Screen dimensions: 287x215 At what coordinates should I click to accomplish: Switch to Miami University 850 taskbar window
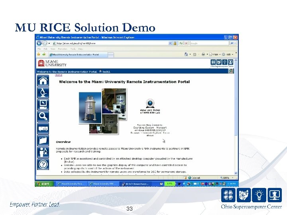103,184
